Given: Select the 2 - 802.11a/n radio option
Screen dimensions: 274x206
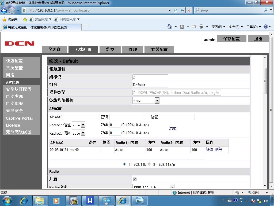Looking at the screenshot, I should point(150,164).
